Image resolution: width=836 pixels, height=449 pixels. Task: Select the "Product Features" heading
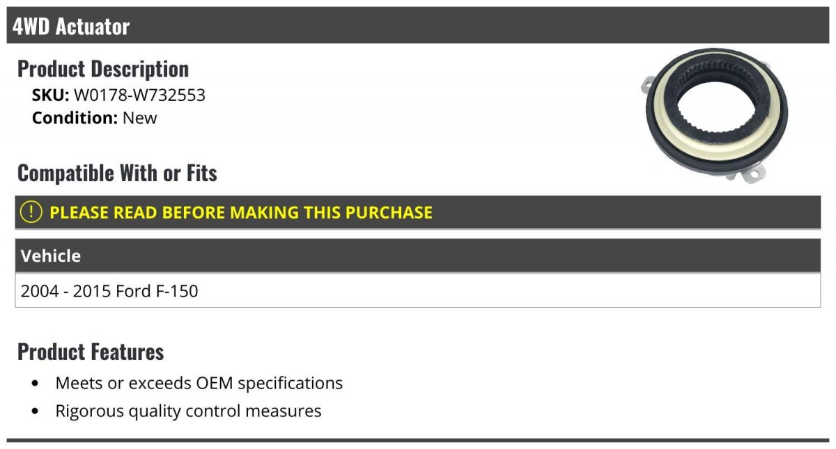pyautogui.click(x=91, y=352)
